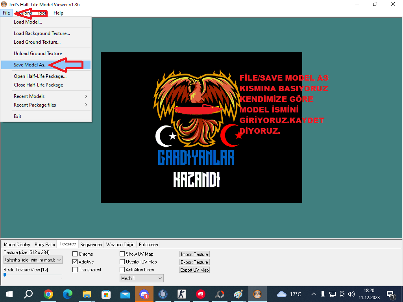The width and height of the screenshot is (403, 302).
Task: Launch Microsoft Edge from taskbar
Action: [x=67, y=294]
